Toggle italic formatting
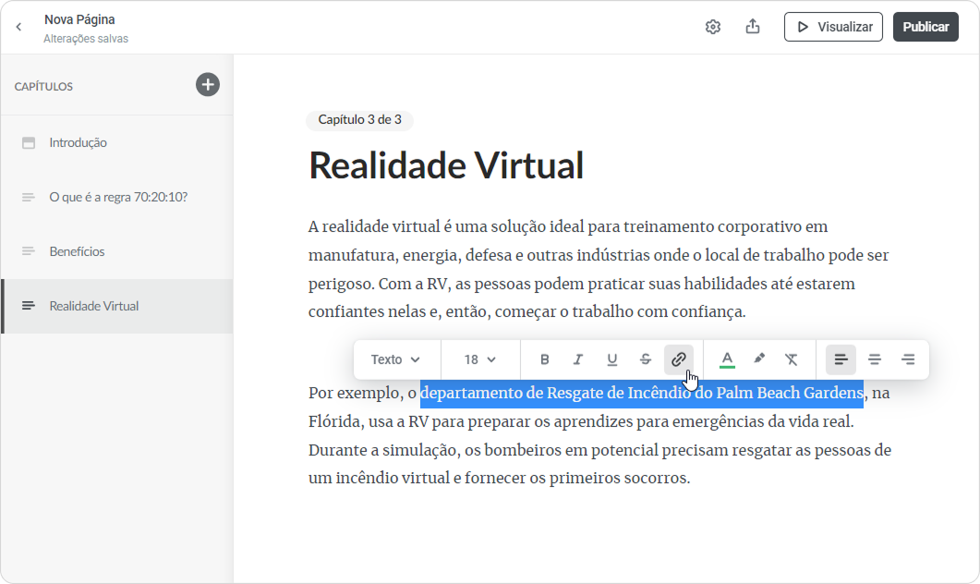The width and height of the screenshot is (980, 584). click(x=578, y=359)
